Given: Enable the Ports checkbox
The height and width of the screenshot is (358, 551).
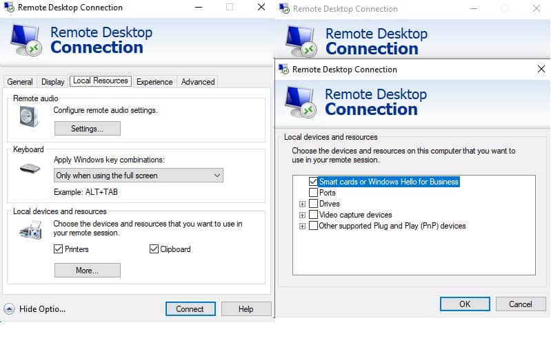Looking at the screenshot, I should pos(313,192).
